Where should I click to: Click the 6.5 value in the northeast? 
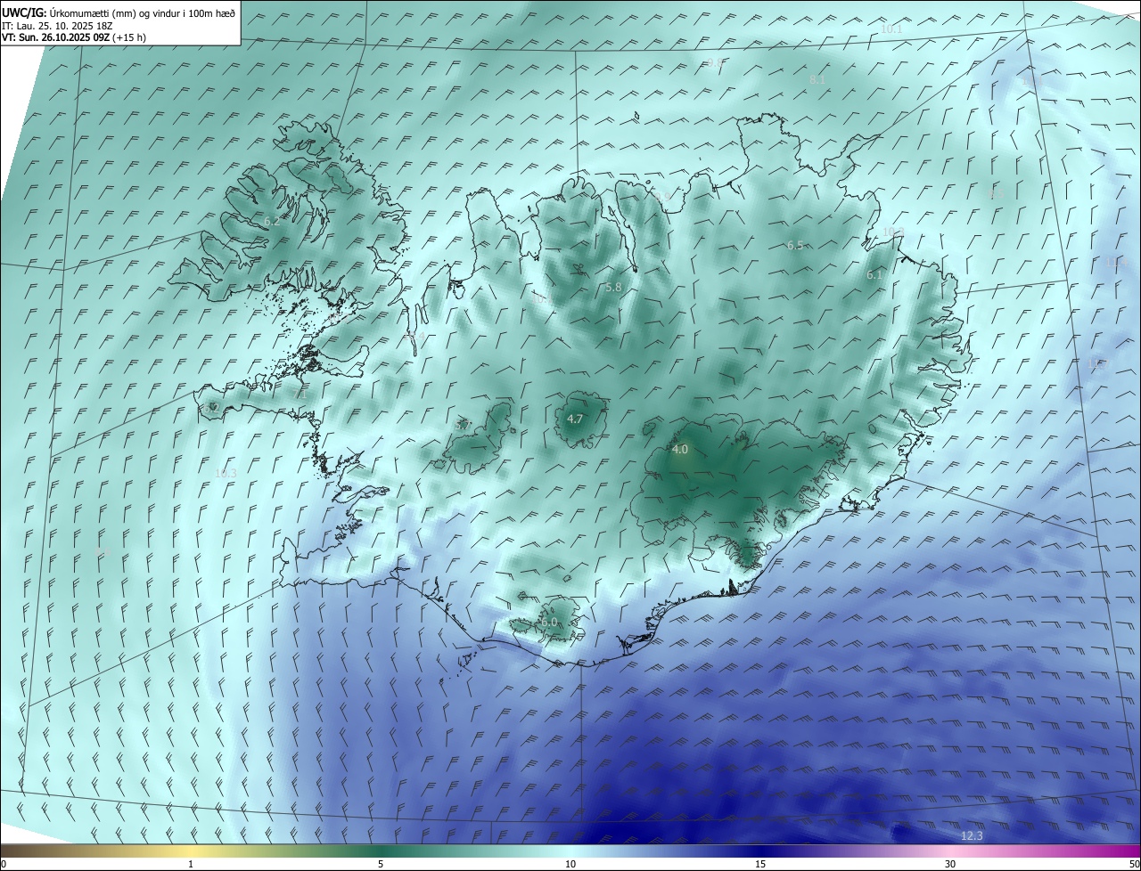(x=795, y=246)
